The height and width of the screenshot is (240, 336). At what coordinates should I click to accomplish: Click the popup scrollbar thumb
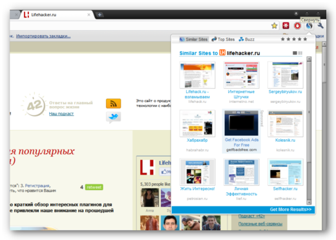[309, 112]
